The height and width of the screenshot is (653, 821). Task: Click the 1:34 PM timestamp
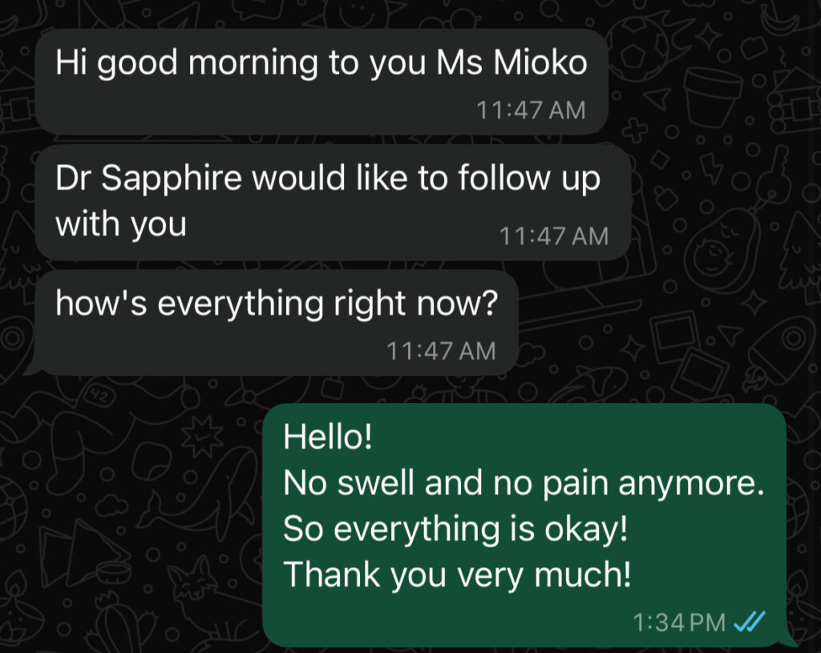click(x=678, y=622)
